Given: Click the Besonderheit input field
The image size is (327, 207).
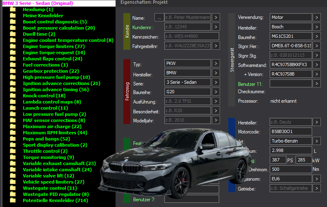Looking at the screenshot, I should coord(188,110).
